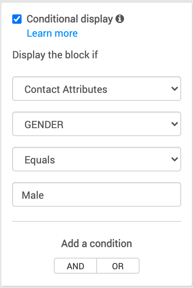
Task: Select the Equals text in the third select
Action: click(x=40, y=160)
